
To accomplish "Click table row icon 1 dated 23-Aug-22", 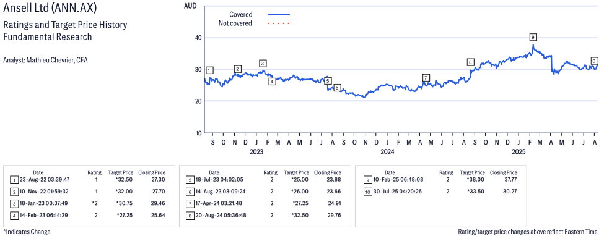I will coord(14,179).
